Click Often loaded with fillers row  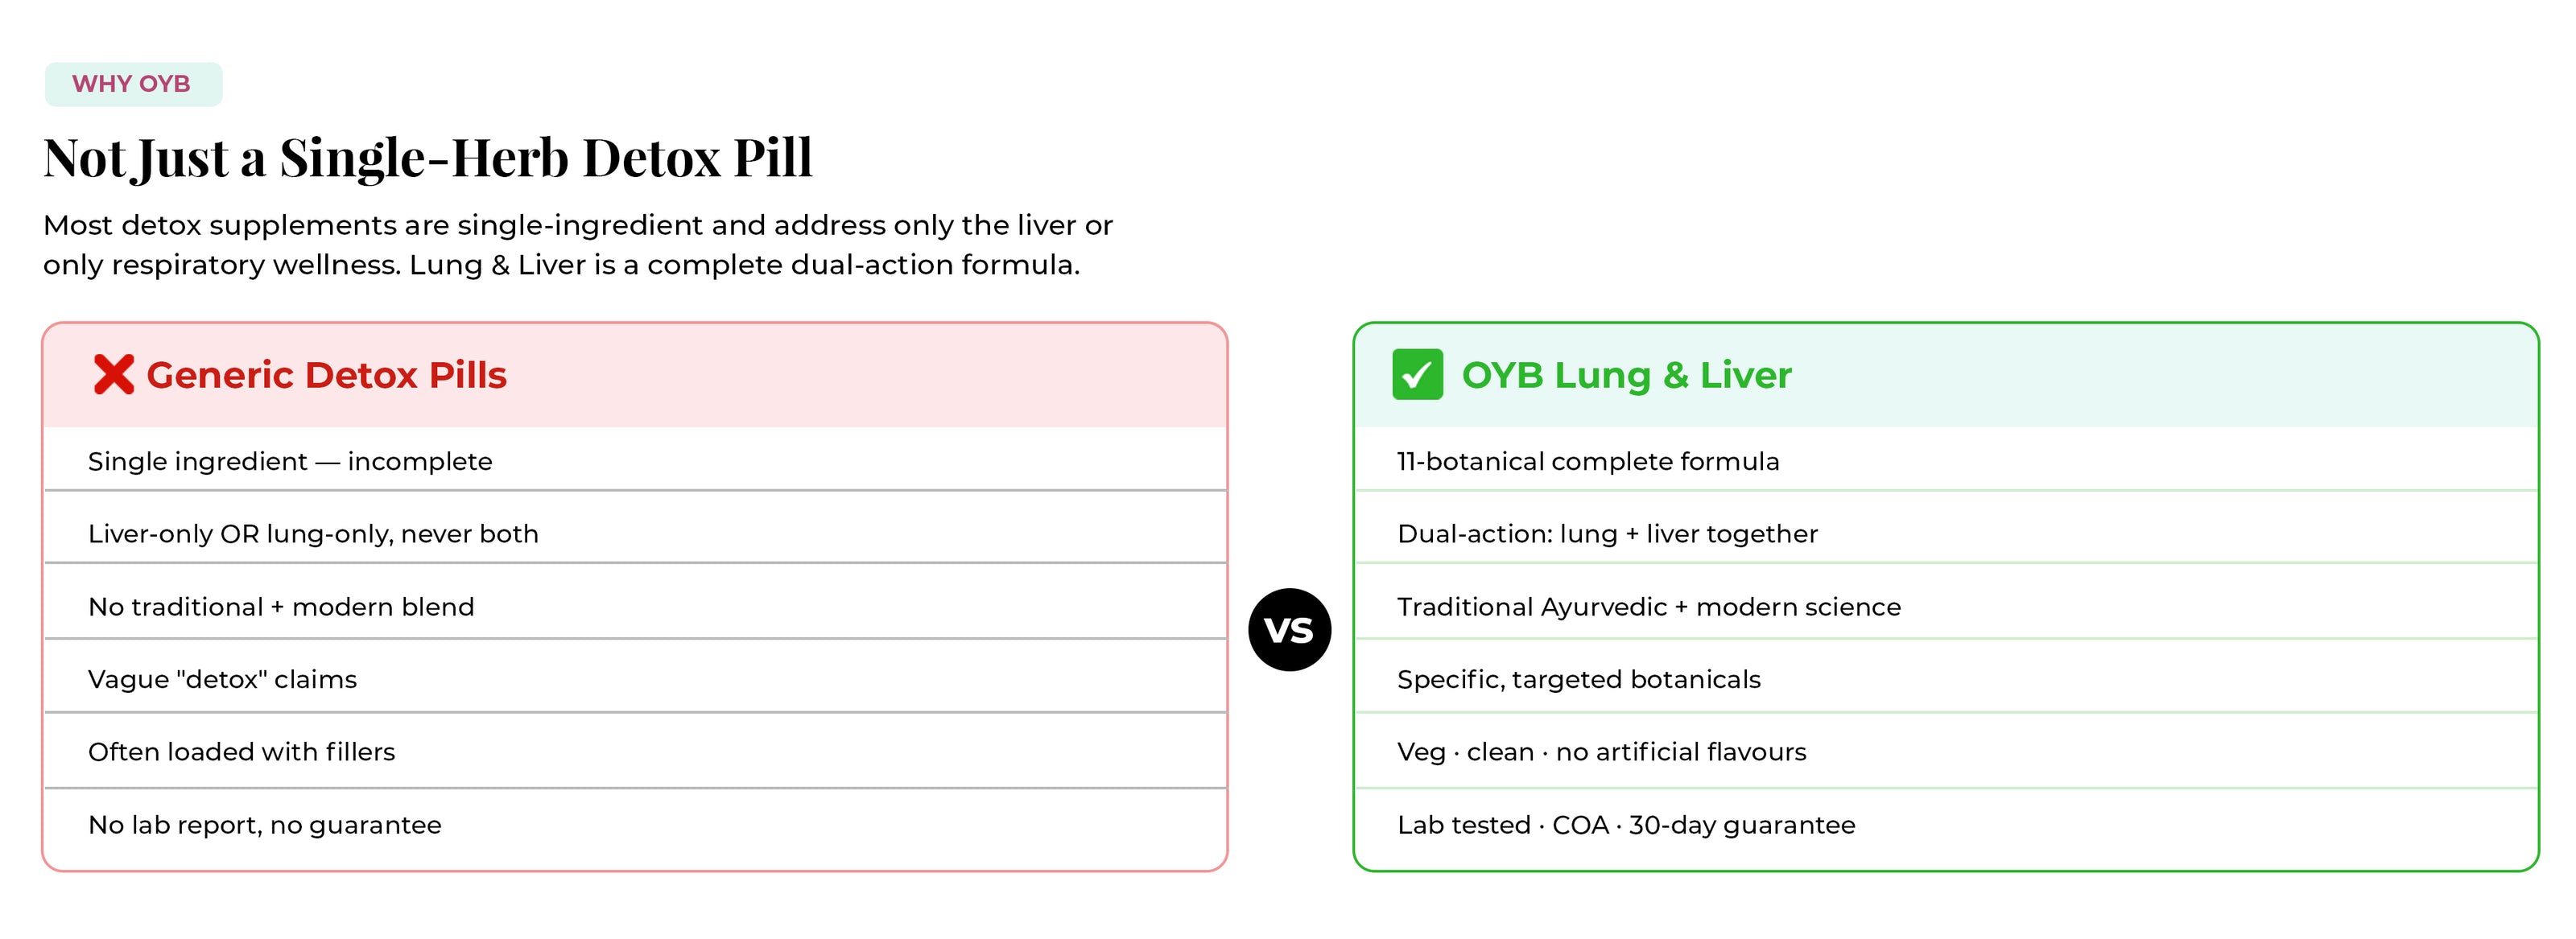coord(635,751)
